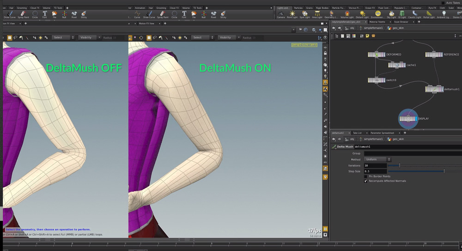
Task: Open Visibility dropdown in left viewport
Action: [90, 37]
